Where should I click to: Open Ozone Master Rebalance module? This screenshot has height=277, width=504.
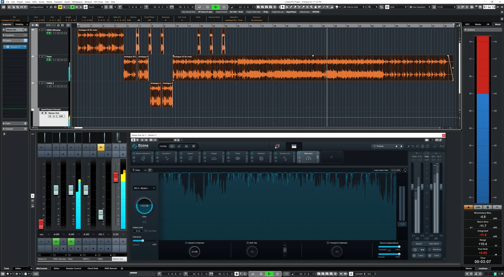click(143, 157)
